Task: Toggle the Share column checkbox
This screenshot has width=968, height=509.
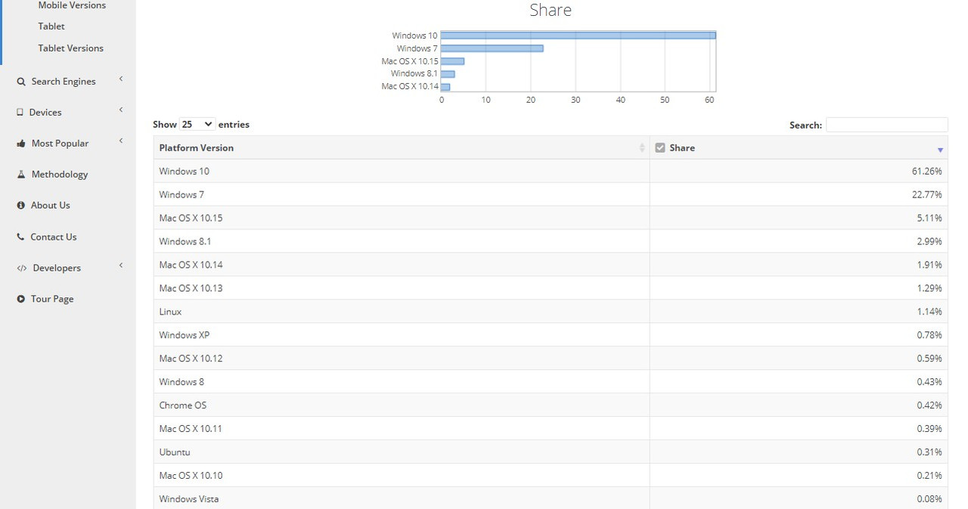Action: (x=660, y=147)
